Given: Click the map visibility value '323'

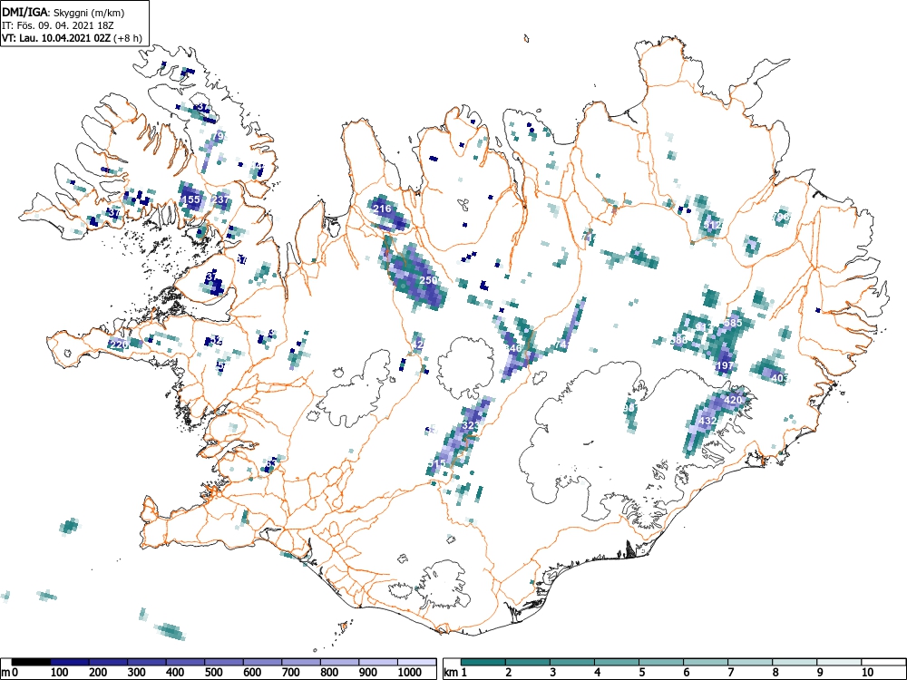Looking at the screenshot, I should [472, 425].
